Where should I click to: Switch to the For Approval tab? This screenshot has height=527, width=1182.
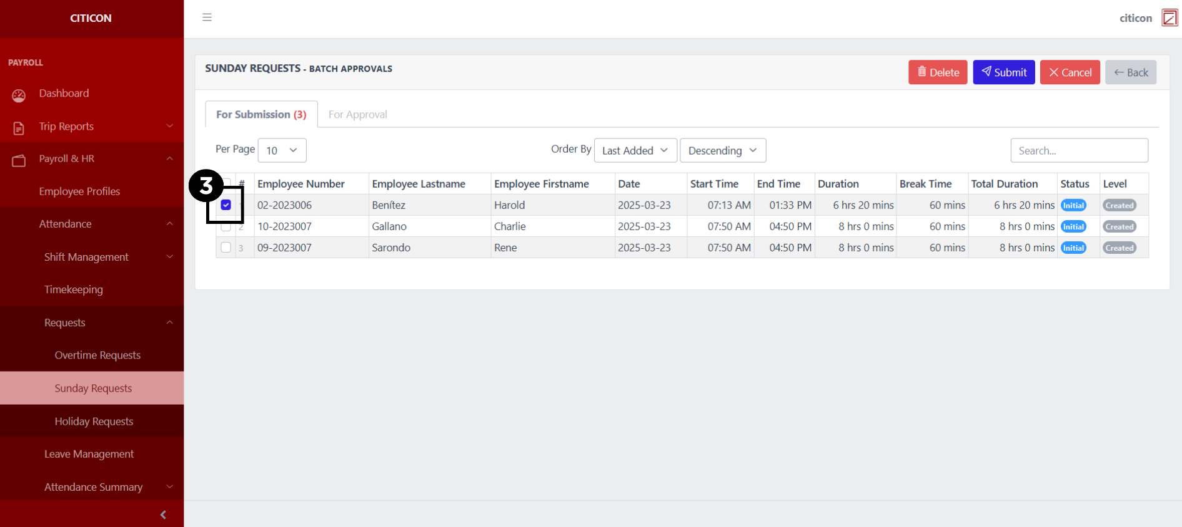[x=357, y=115]
